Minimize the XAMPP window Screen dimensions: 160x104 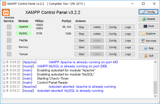point(132,4)
